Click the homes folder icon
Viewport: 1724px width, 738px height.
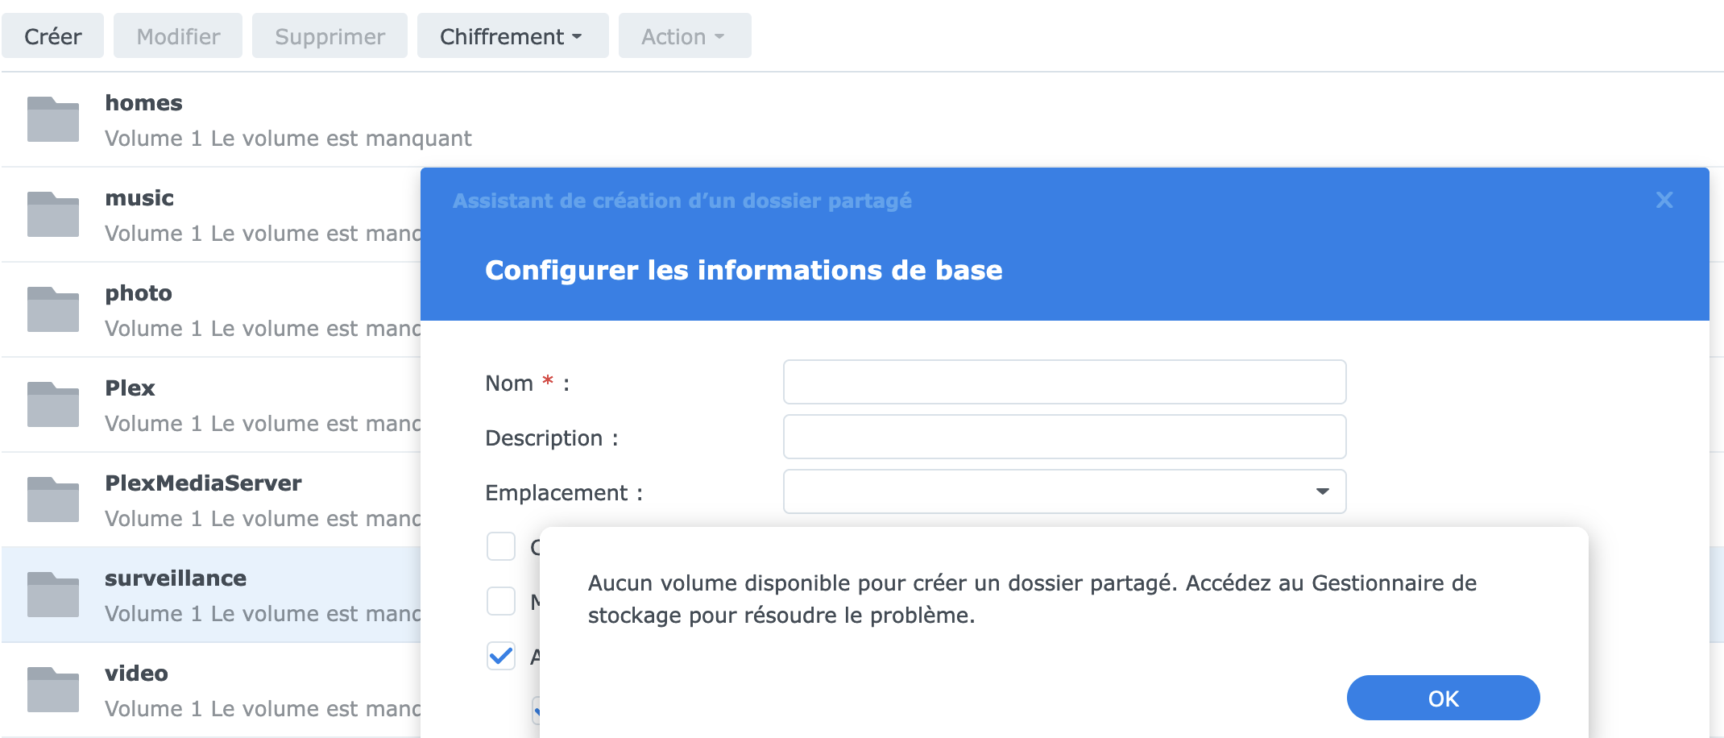[53, 119]
